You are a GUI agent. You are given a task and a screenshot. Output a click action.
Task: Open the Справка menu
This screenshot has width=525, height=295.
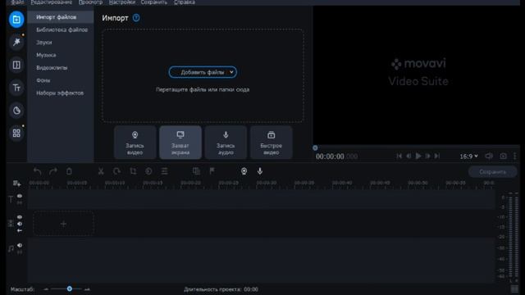pos(184,2)
